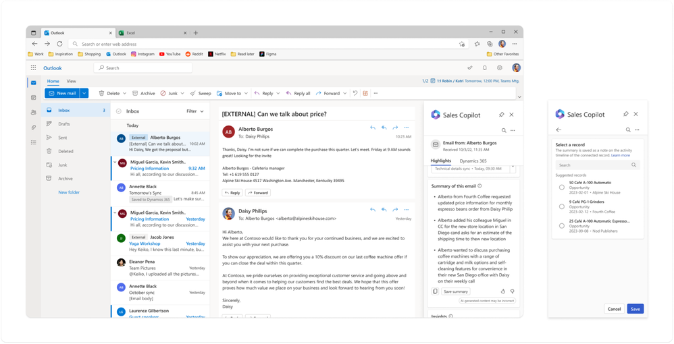
Task: Click the ribbon more options ellipsis
Action: click(x=375, y=93)
